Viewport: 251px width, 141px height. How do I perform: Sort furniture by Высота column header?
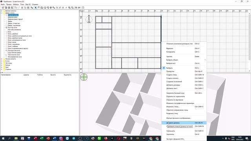coord(53,75)
